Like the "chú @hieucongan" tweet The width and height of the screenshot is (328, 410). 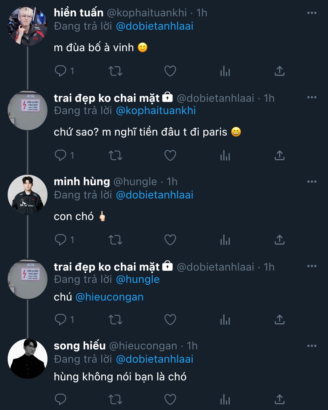coord(170,319)
